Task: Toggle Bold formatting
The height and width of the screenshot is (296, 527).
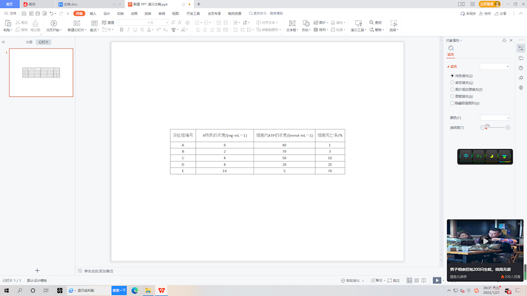Action: tap(122, 30)
